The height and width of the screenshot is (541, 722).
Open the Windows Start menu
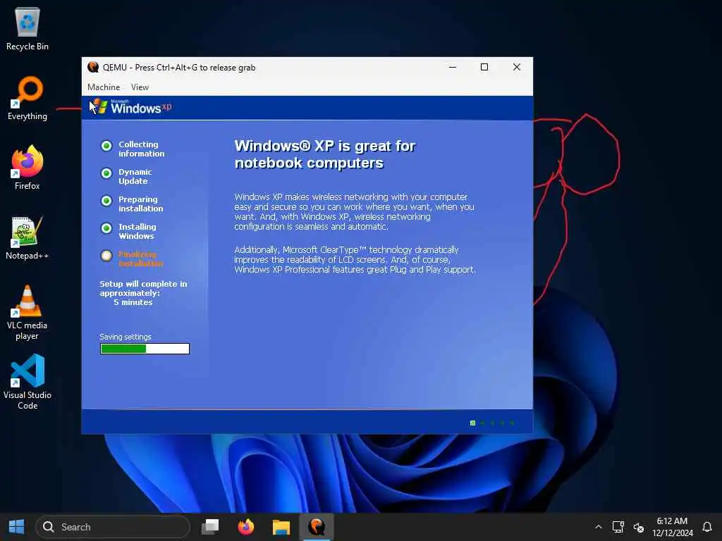[17, 527]
